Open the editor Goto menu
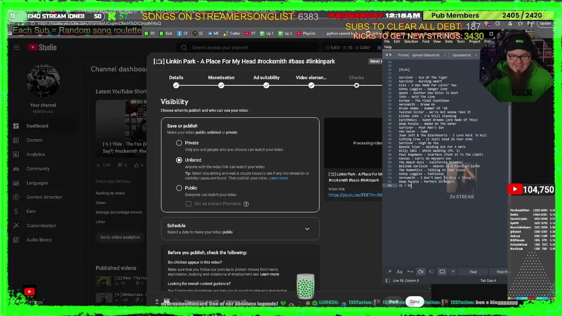562x316 pixels. pyautogui.click(x=449, y=41)
